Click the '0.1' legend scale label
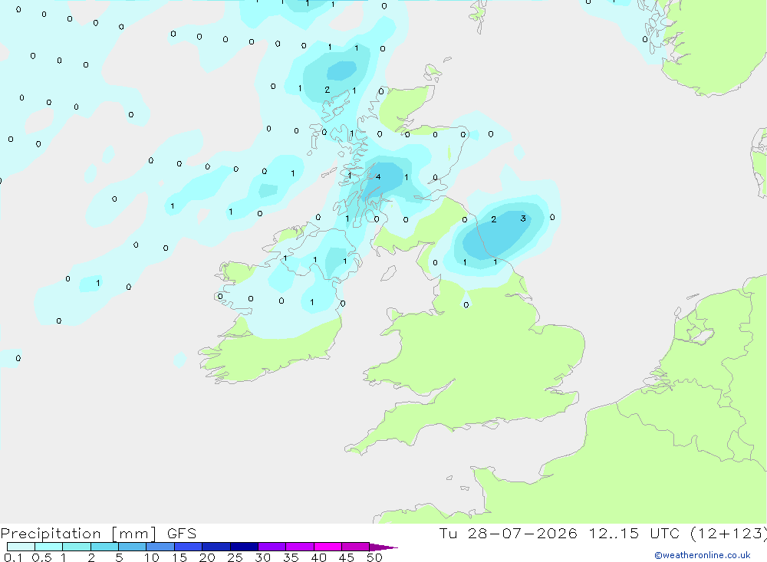767x562 pixels. (13, 557)
